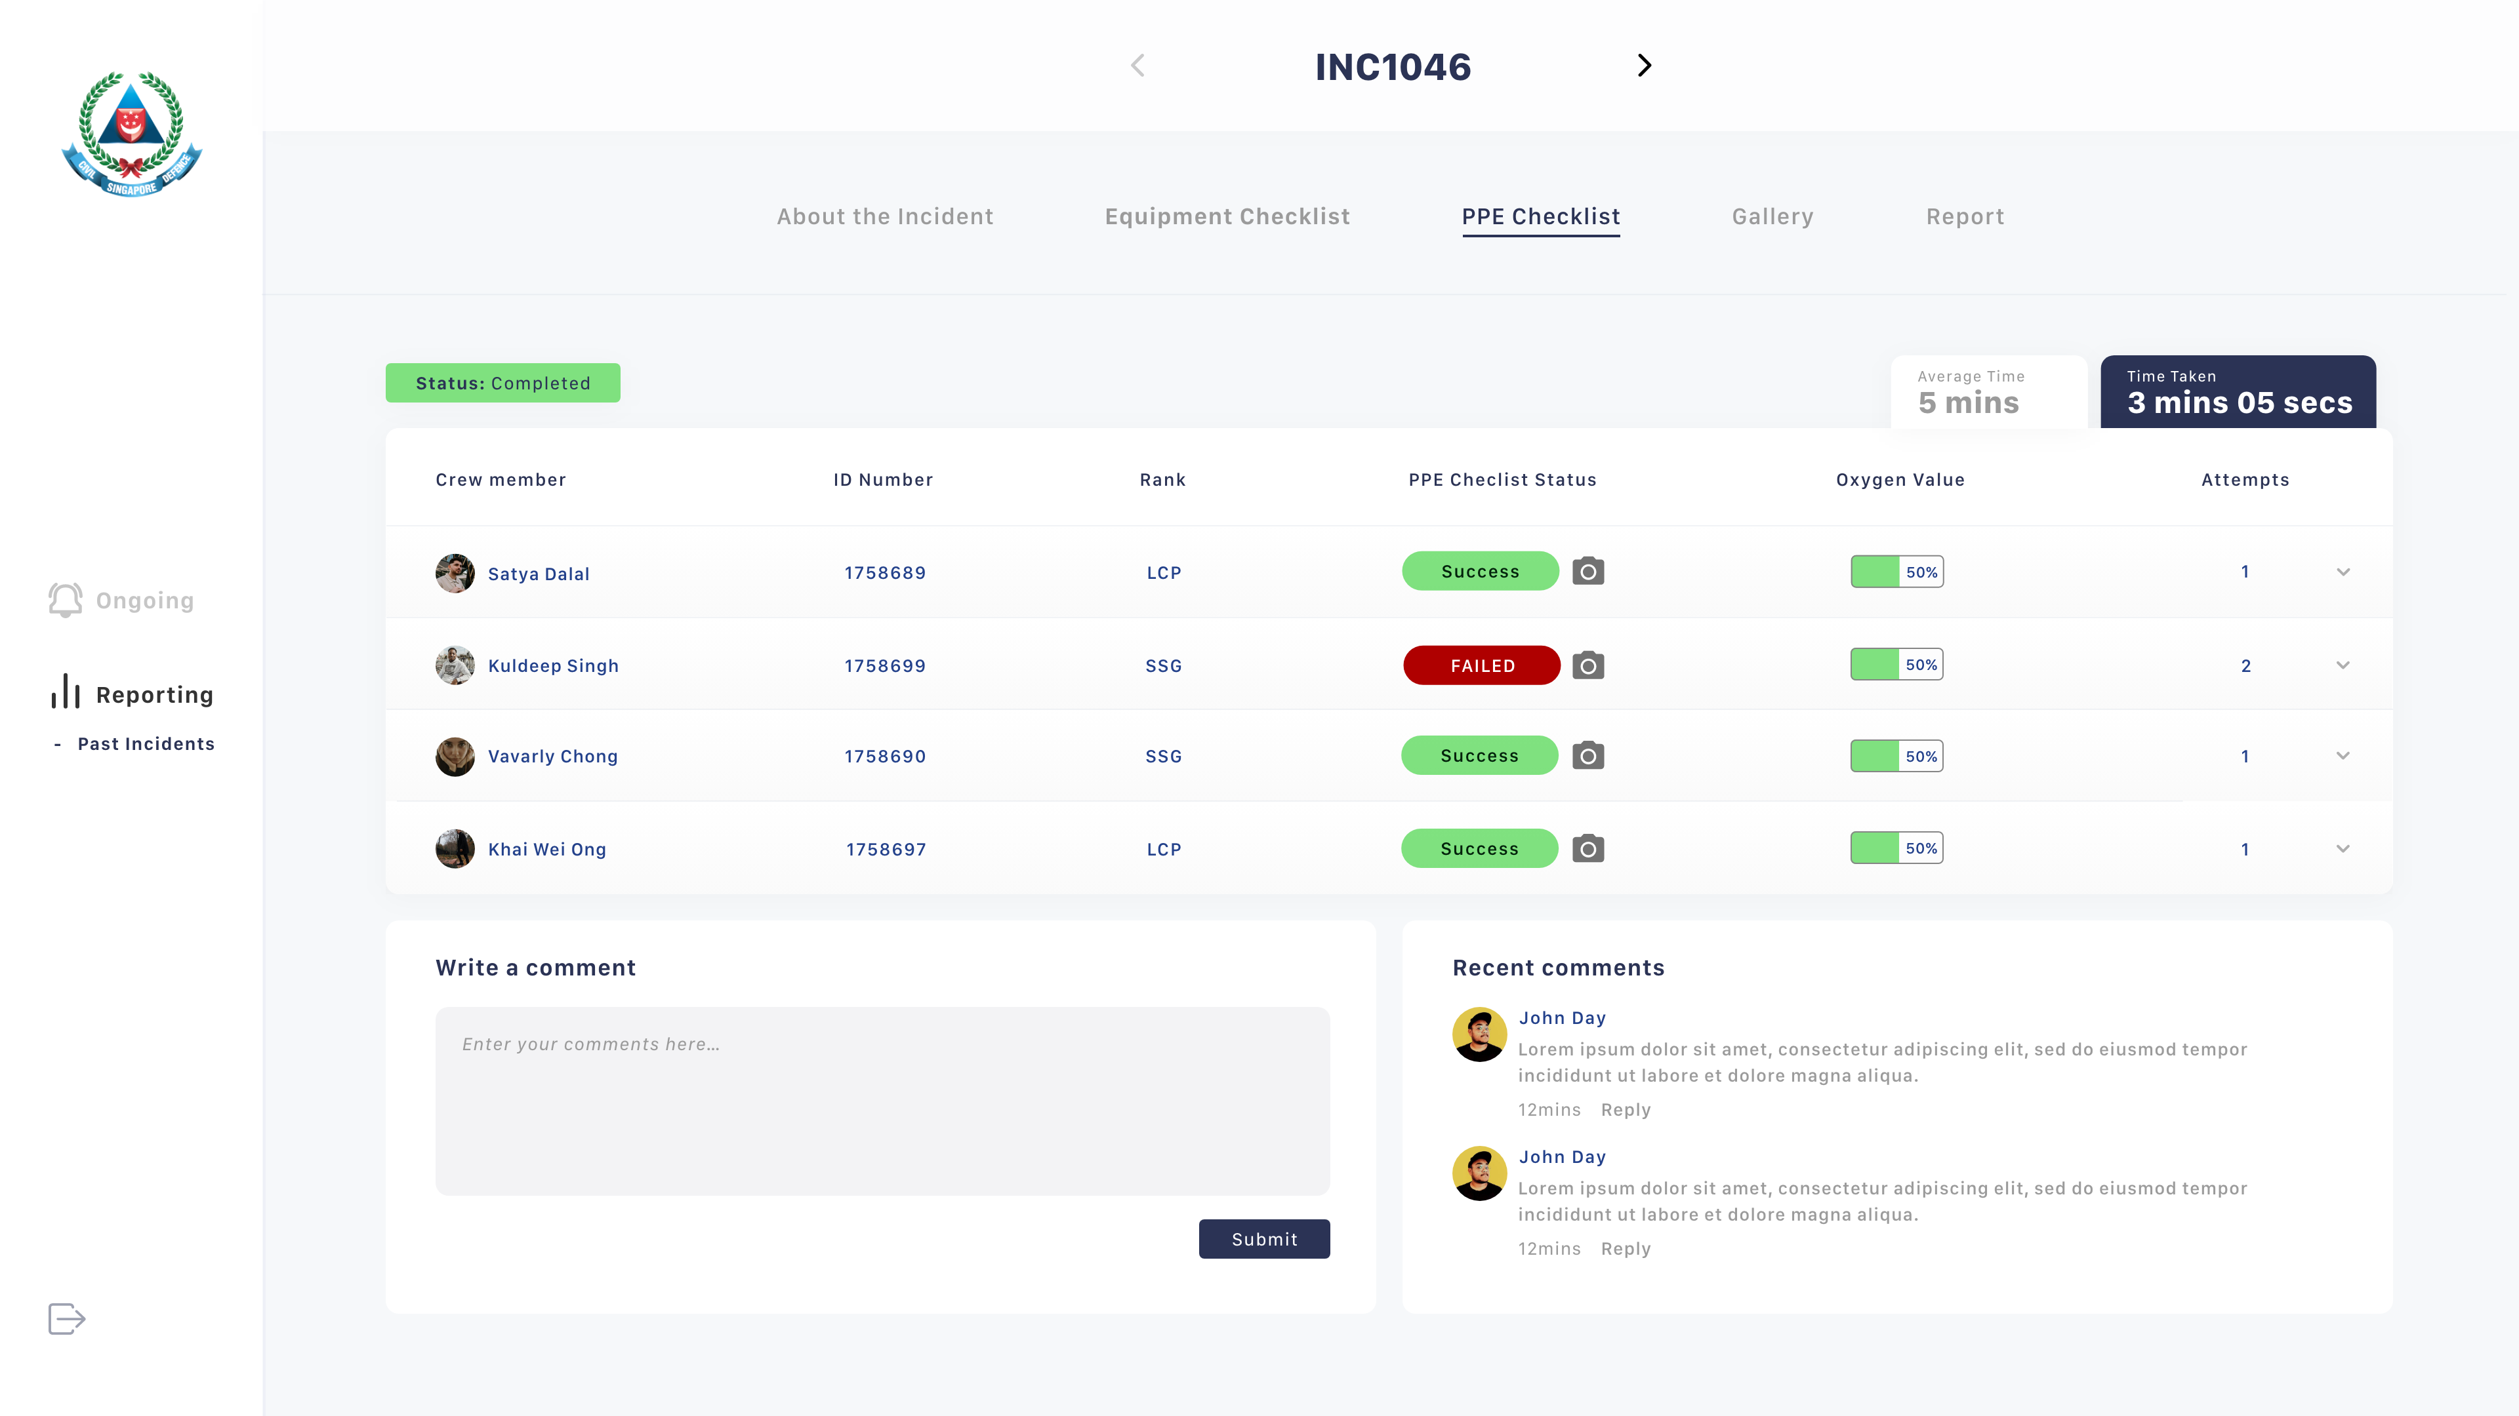Viewport: 2519px width, 1416px height.
Task: Click Vavarly Chong's oxygen 50% bar
Action: point(1896,755)
